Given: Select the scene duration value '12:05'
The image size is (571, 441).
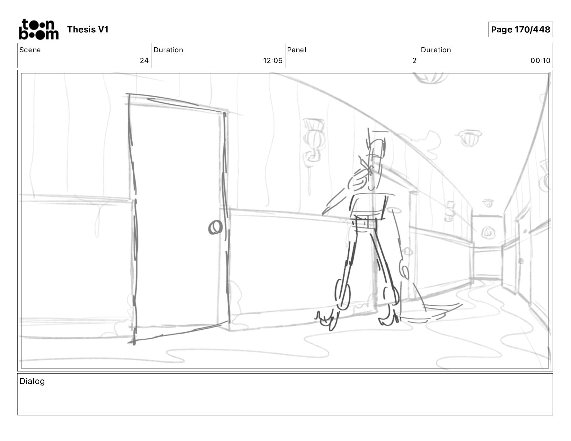Looking at the screenshot, I should [273, 61].
